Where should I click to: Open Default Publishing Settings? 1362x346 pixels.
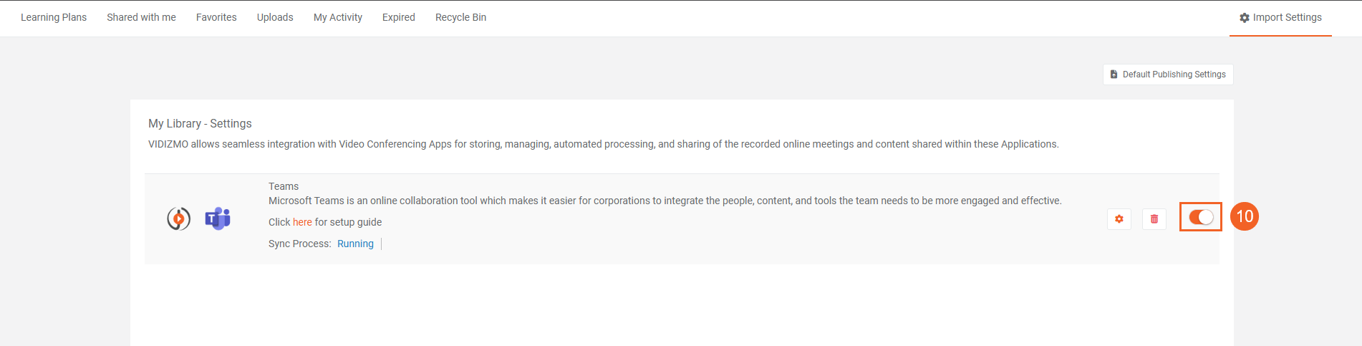1168,75
